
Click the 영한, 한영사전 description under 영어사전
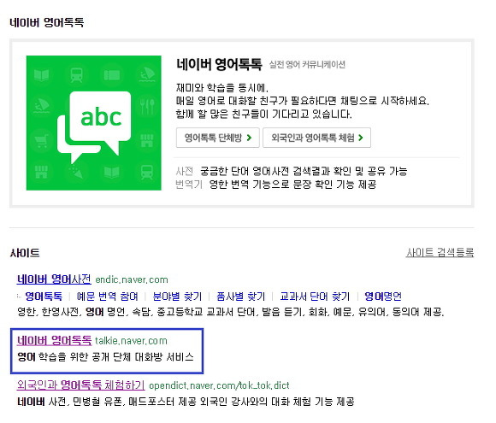point(231,313)
